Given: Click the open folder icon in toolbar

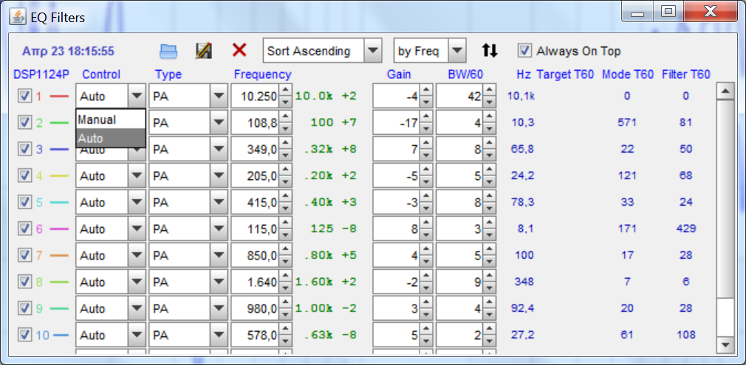Looking at the screenshot, I should pyautogui.click(x=169, y=51).
